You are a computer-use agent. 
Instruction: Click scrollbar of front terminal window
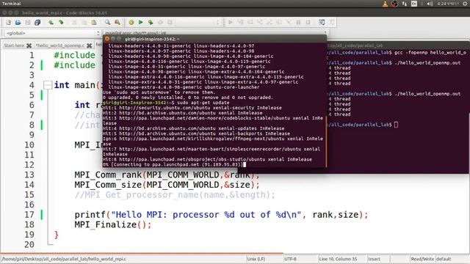[326, 141]
